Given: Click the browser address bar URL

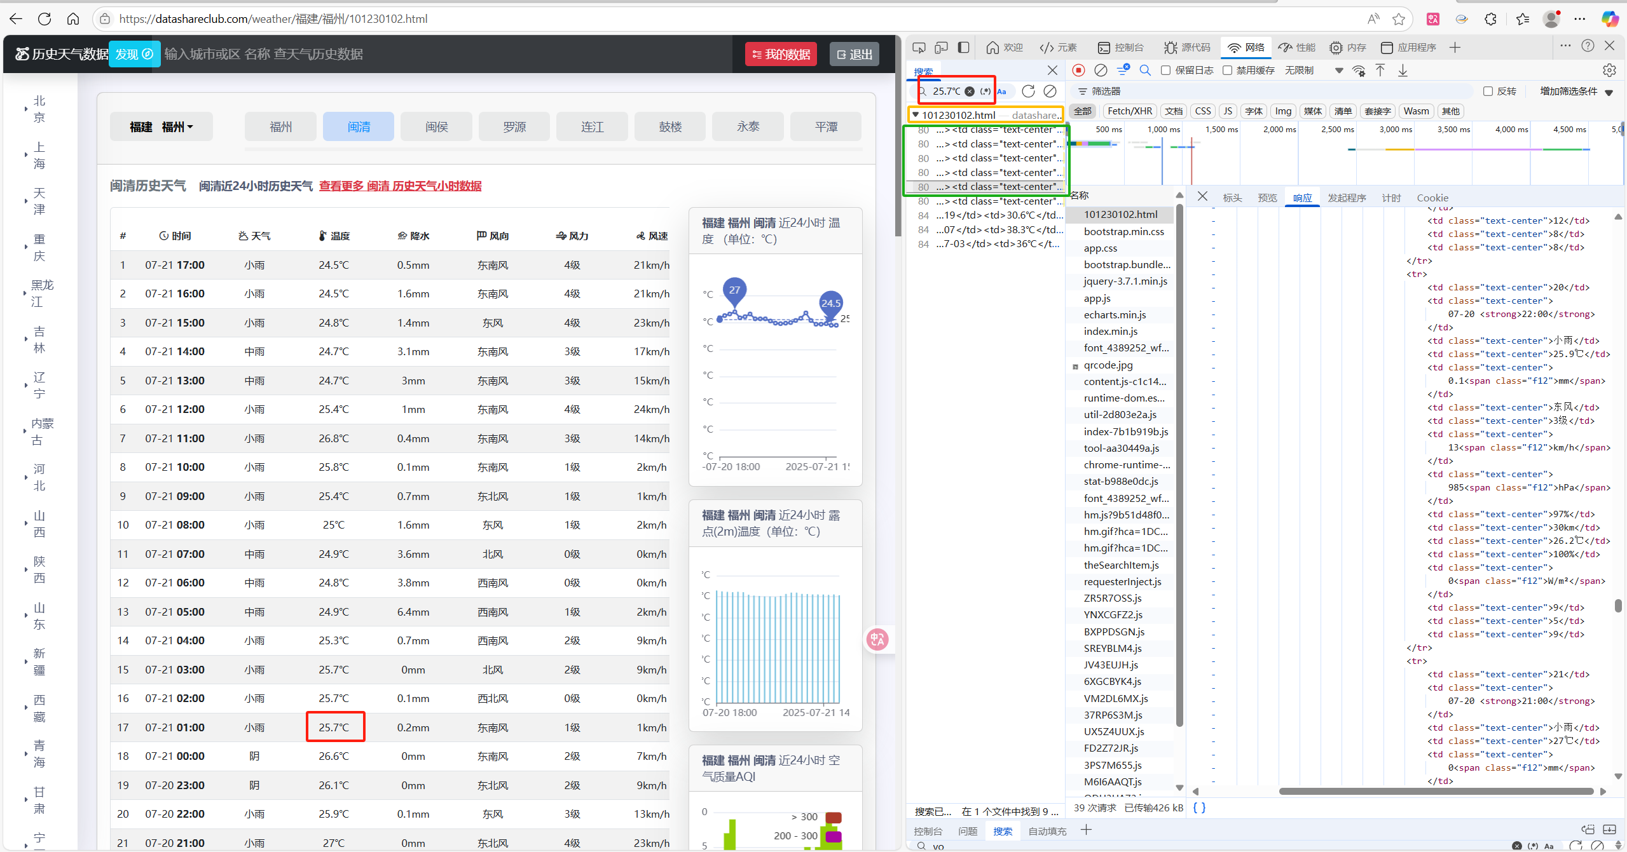Looking at the screenshot, I should [x=273, y=19].
